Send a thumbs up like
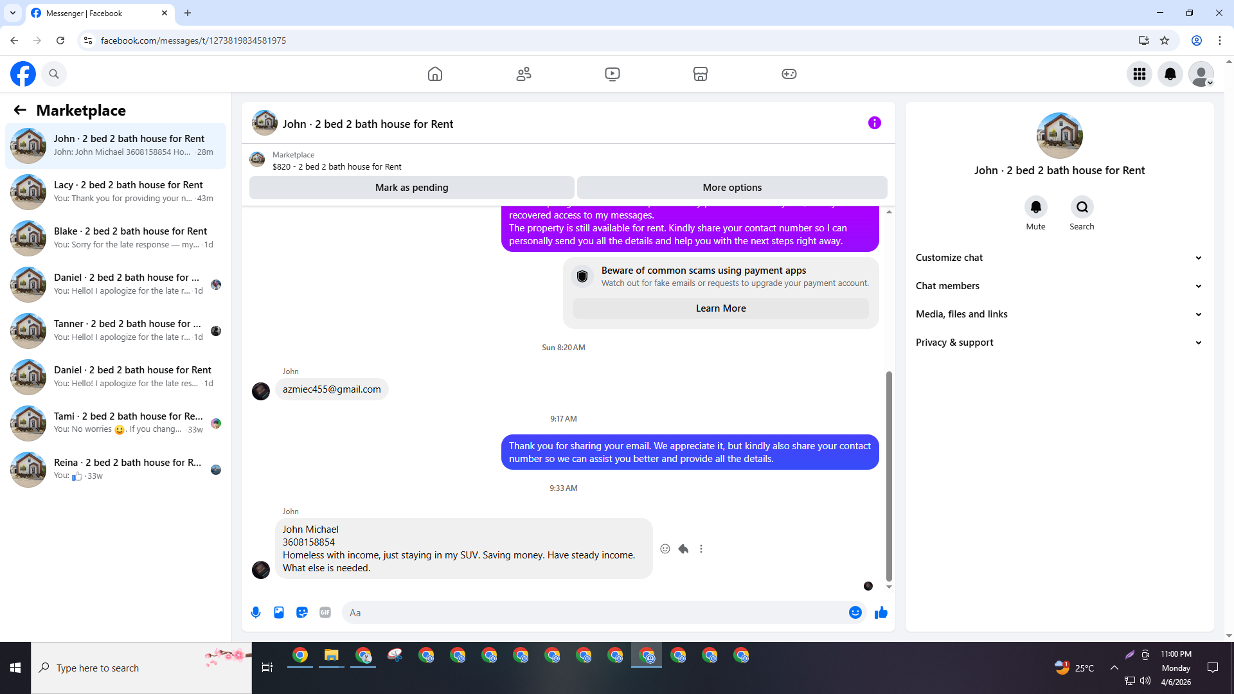 pos(881,612)
